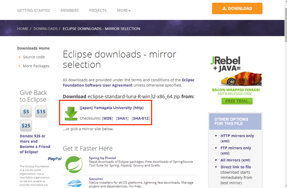The image size is (287, 188).
Task: Navigate to HOME breadcrumb
Action: coord(22,29)
